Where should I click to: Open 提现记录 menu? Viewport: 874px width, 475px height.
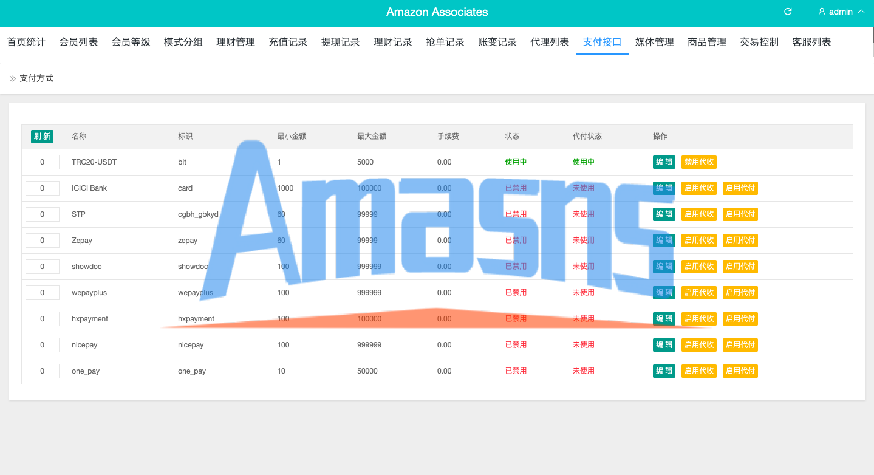click(340, 42)
